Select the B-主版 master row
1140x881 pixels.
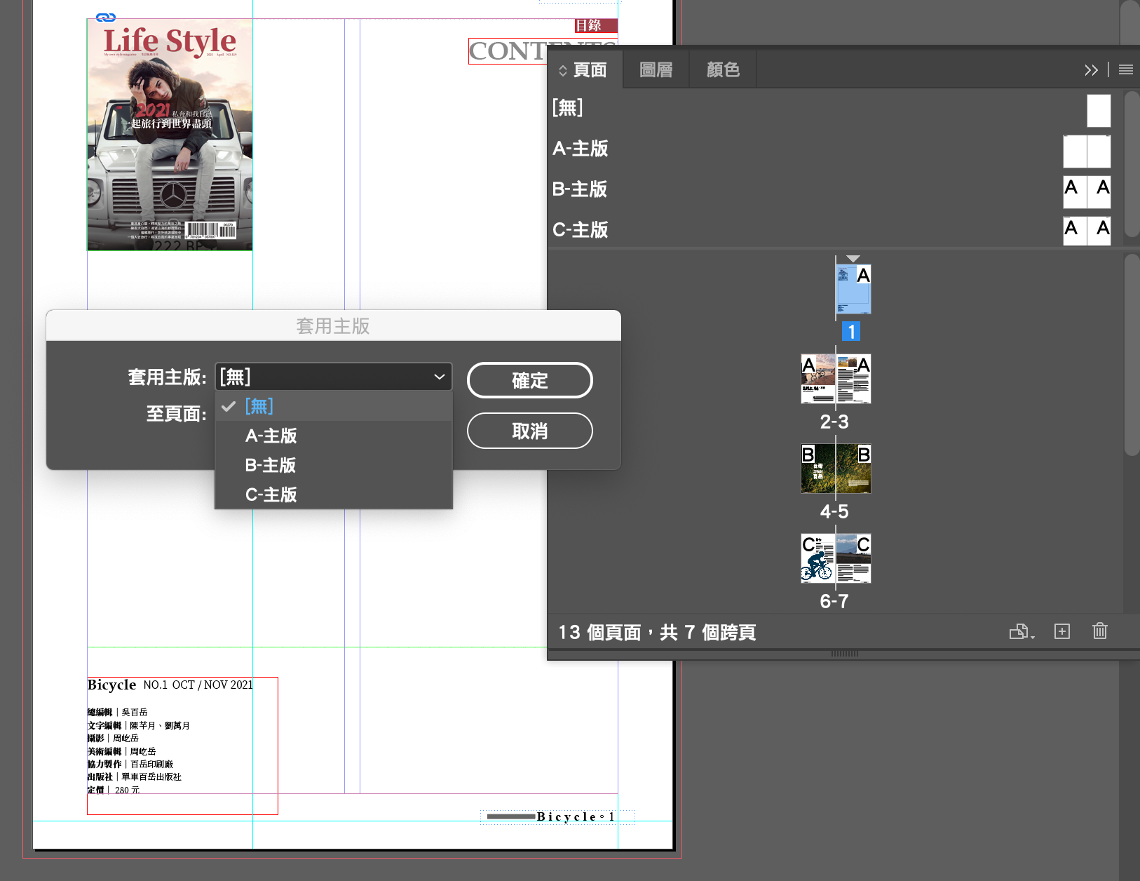pos(580,189)
